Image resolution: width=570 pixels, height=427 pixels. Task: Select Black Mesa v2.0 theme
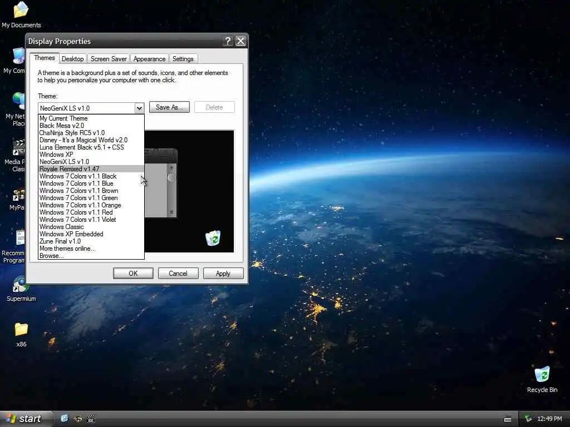91,126
